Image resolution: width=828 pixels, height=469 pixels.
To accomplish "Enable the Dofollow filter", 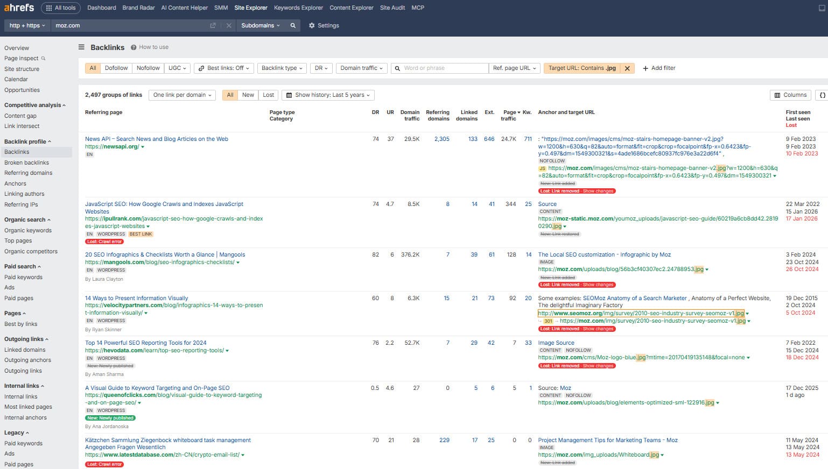I will click(116, 68).
